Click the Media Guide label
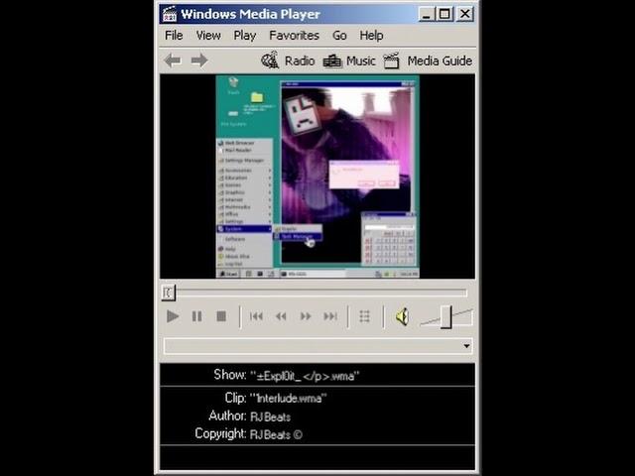635x476 pixels. 440,61
